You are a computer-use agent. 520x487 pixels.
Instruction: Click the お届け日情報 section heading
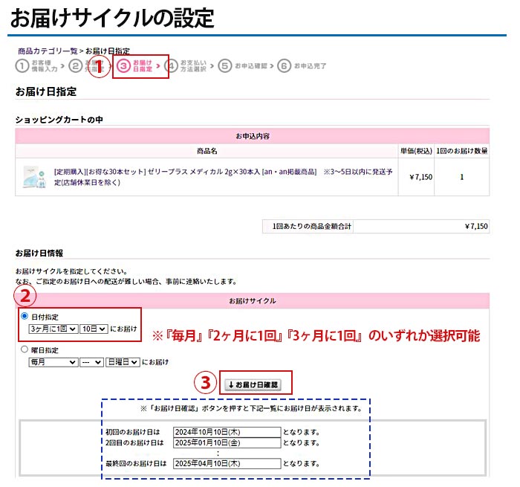tap(39, 254)
